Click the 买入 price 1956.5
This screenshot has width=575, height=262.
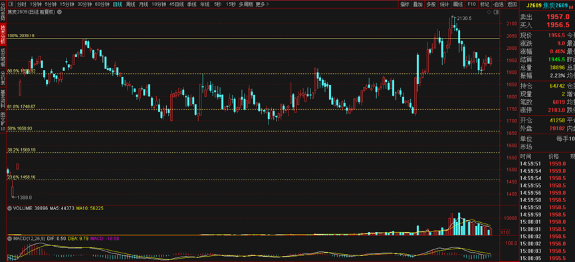click(558, 25)
